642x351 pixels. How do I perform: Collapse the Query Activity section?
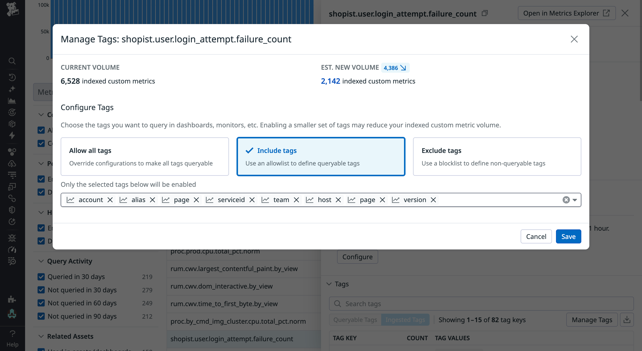point(41,261)
